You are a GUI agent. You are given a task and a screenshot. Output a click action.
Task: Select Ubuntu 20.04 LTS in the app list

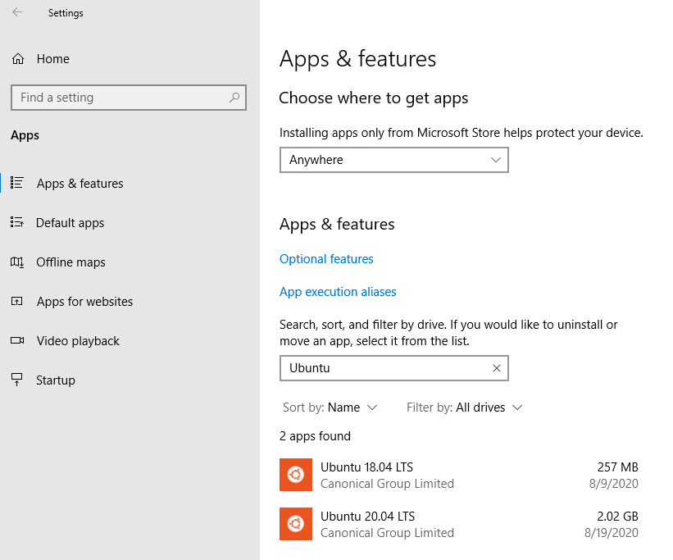[459, 525]
